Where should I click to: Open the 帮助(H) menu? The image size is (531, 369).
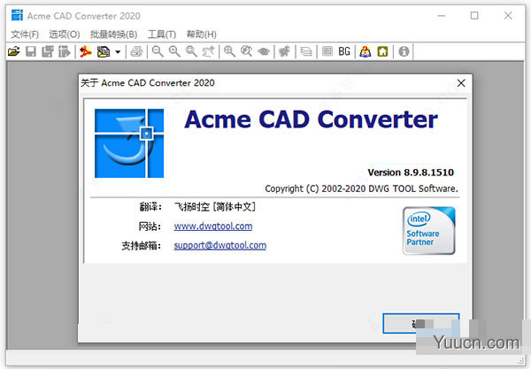[201, 35]
